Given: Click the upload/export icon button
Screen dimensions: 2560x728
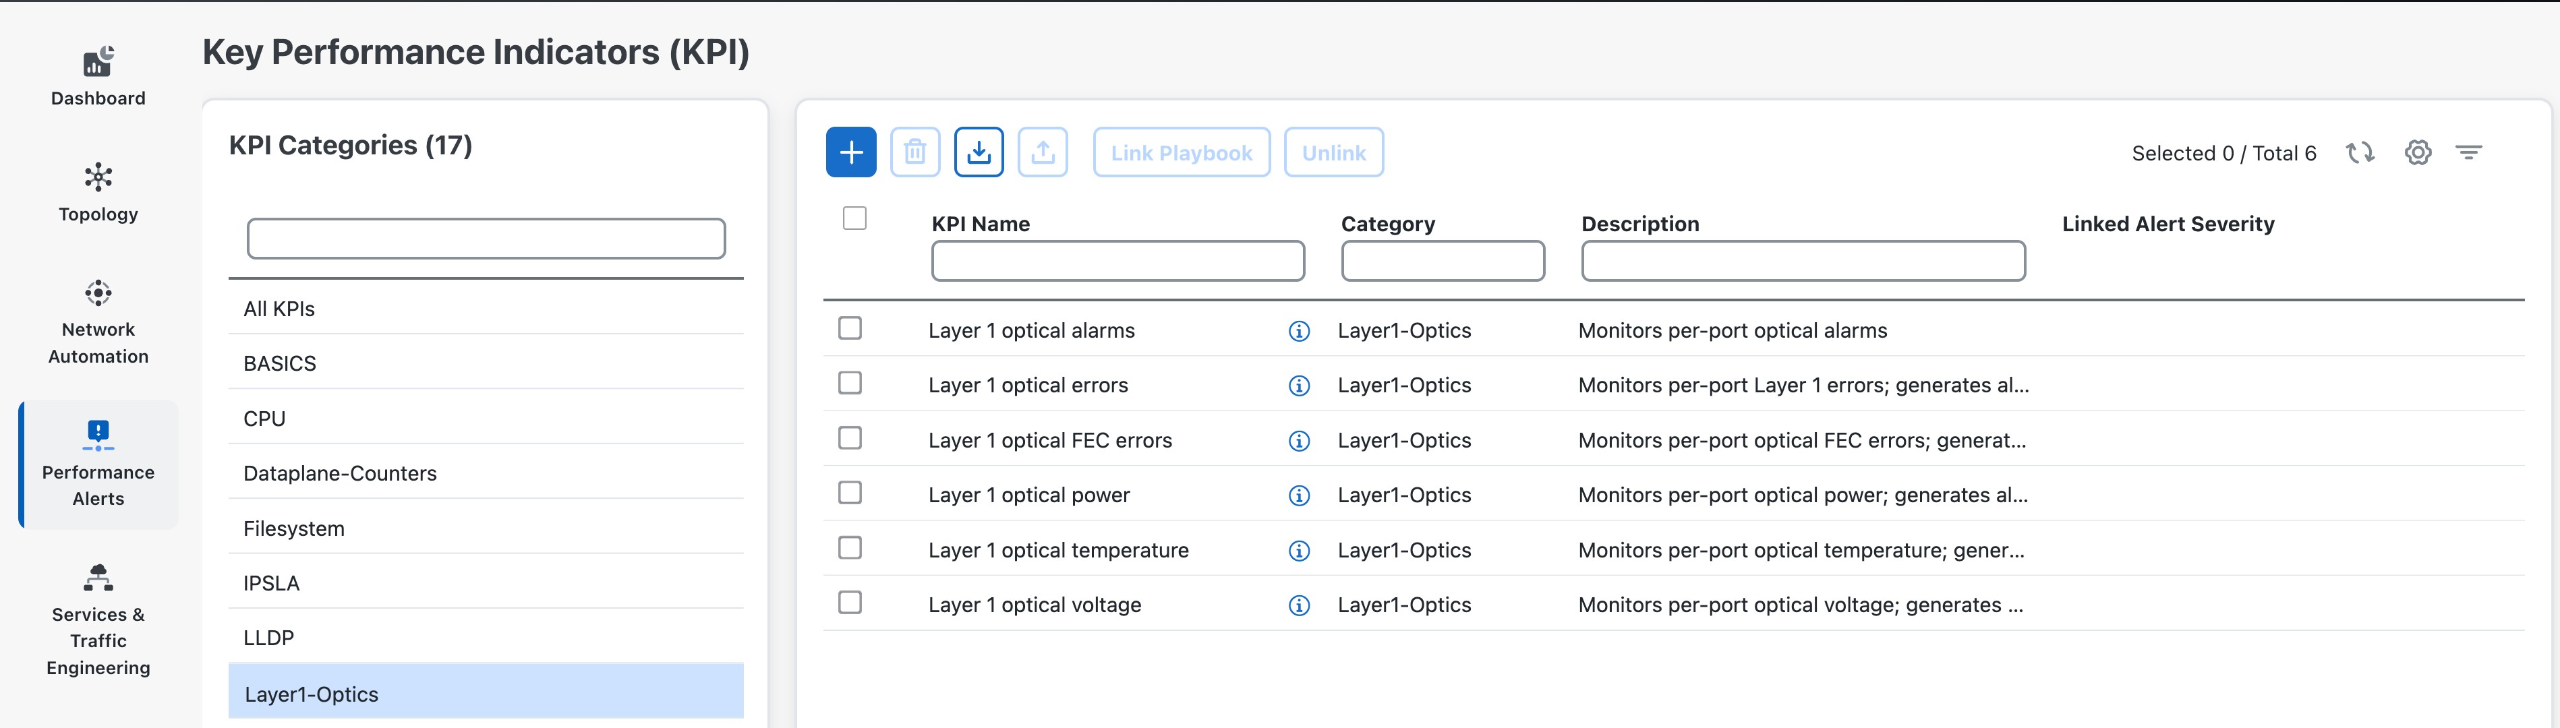Looking at the screenshot, I should tap(1043, 152).
